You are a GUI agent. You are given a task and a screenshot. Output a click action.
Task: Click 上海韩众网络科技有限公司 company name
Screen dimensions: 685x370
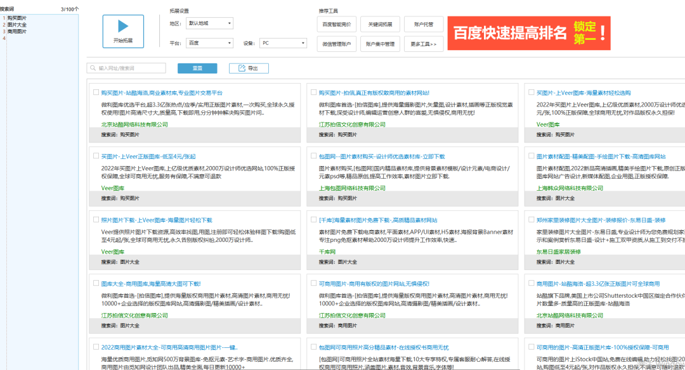570,188
